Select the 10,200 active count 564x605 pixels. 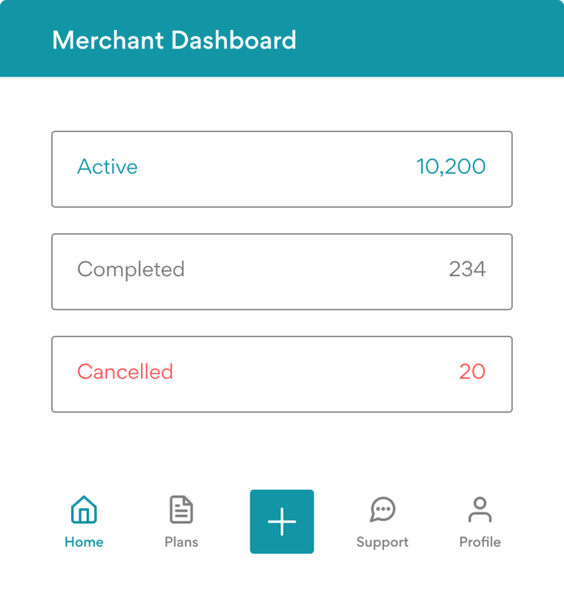tap(451, 167)
